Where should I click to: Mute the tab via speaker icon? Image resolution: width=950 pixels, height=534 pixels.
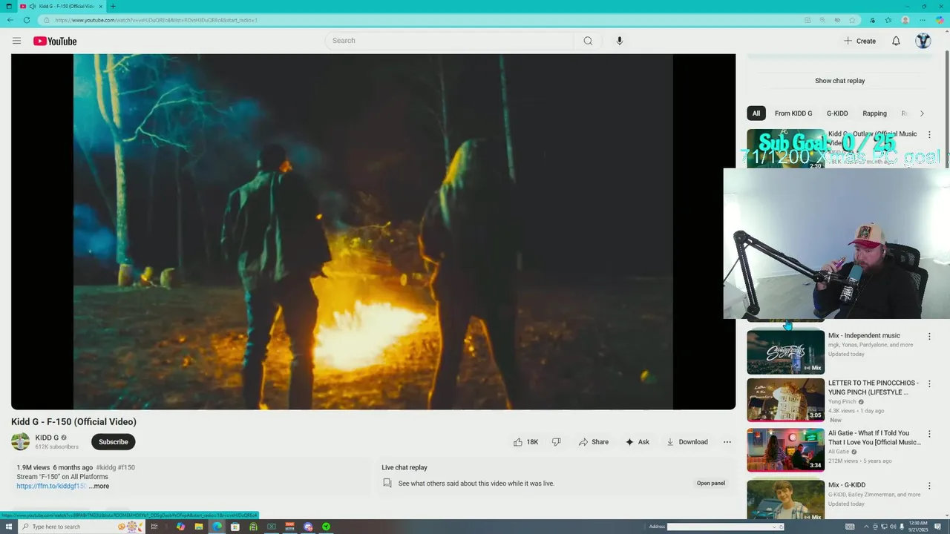pos(32,6)
